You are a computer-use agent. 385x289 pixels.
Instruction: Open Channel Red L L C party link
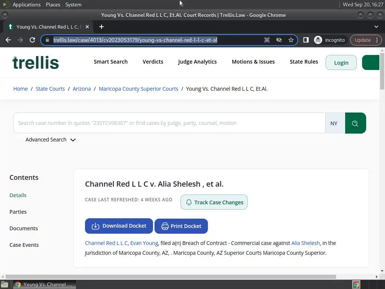coord(106,243)
